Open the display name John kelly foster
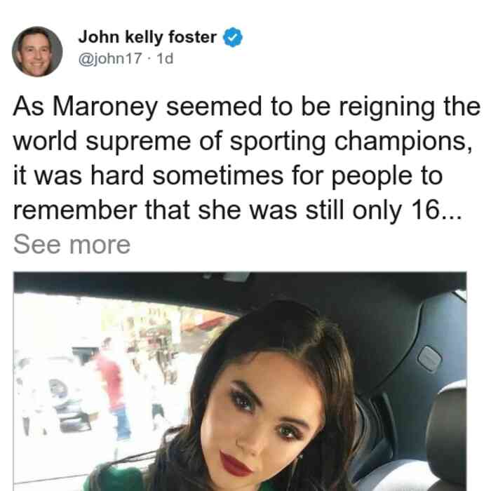 147,37
